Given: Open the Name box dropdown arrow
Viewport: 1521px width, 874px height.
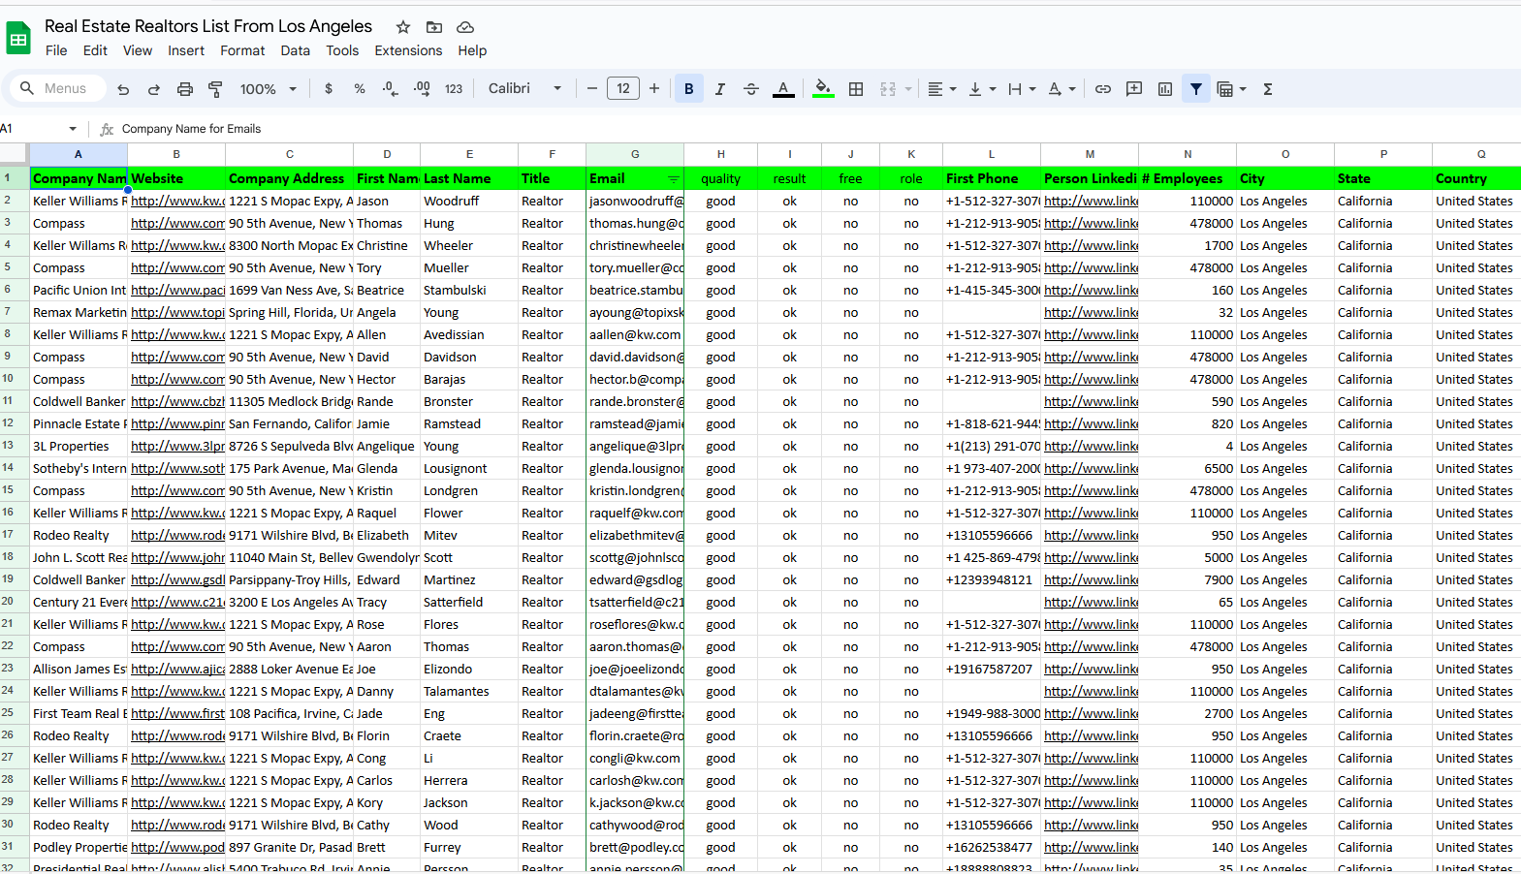Looking at the screenshot, I should coord(73,129).
